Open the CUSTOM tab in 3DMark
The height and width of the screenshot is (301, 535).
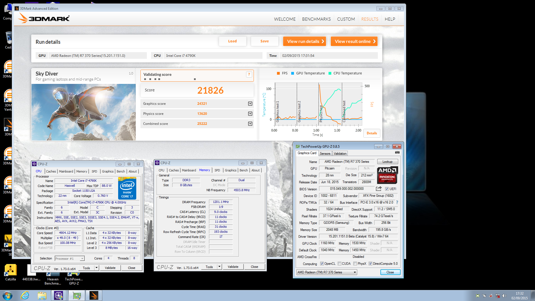point(346,19)
